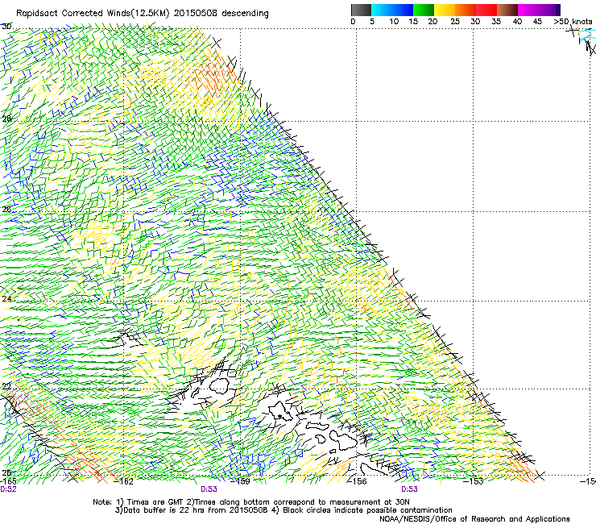Click the magenta 40-45 knots legend swatch

(x=528, y=10)
